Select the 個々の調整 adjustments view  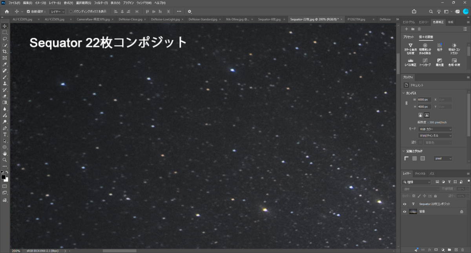(x=426, y=37)
